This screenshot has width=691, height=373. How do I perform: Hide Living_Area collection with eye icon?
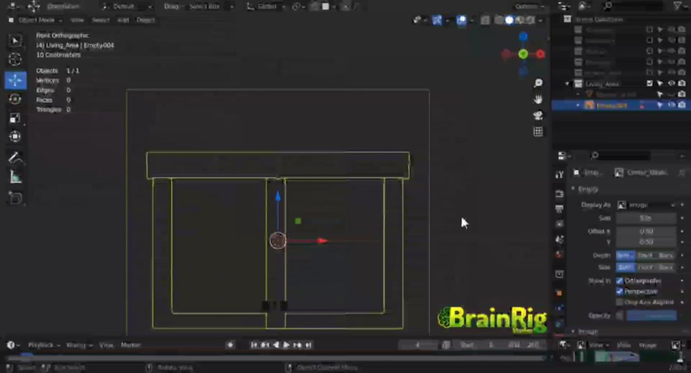tap(671, 83)
